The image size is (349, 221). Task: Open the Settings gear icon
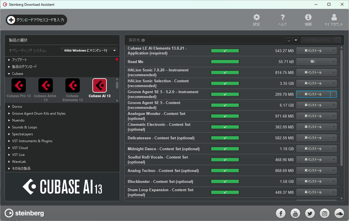257,17
